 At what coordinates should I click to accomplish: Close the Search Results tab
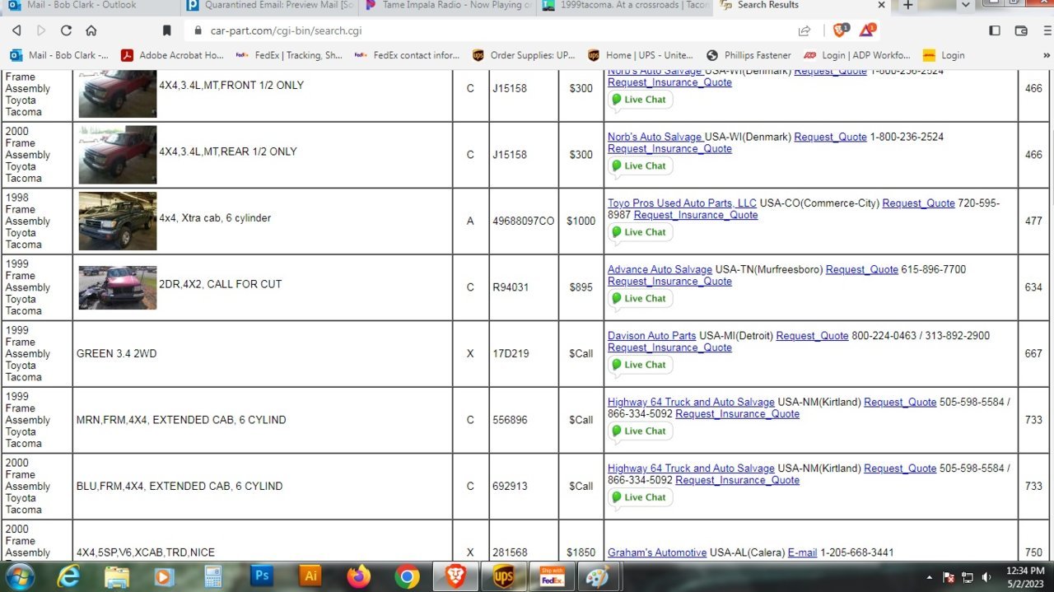(x=881, y=5)
